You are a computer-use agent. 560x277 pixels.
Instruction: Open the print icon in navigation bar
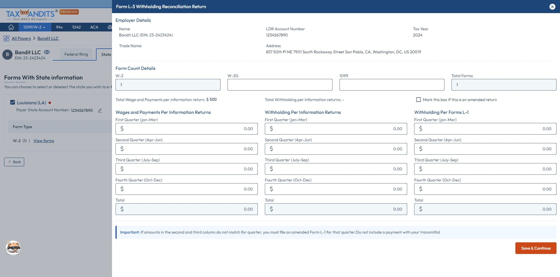click(110, 27)
